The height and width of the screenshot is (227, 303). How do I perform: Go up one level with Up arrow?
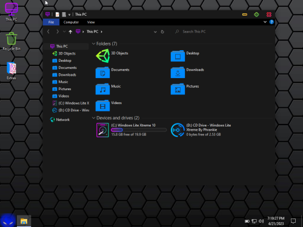coord(70,31)
